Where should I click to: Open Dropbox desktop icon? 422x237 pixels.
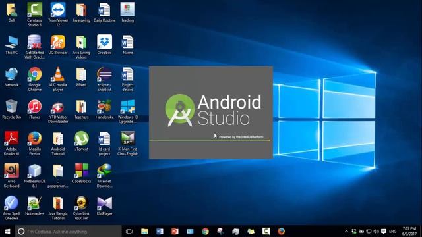click(104, 42)
